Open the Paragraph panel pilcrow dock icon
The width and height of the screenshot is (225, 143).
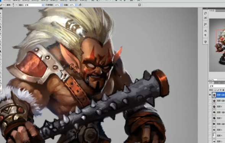(206, 35)
